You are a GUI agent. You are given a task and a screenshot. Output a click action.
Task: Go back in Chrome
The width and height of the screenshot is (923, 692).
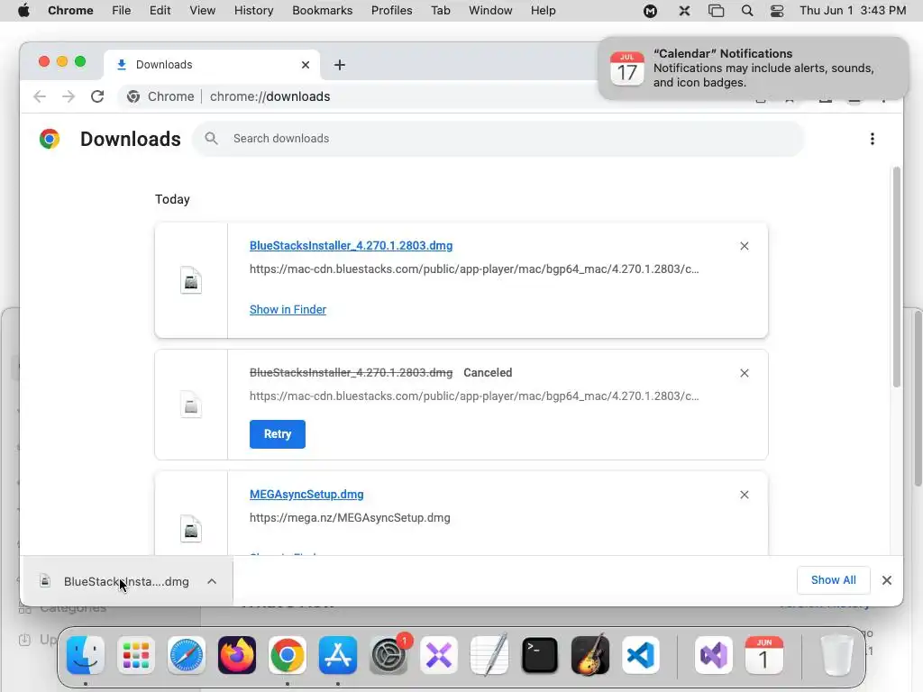[40, 96]
